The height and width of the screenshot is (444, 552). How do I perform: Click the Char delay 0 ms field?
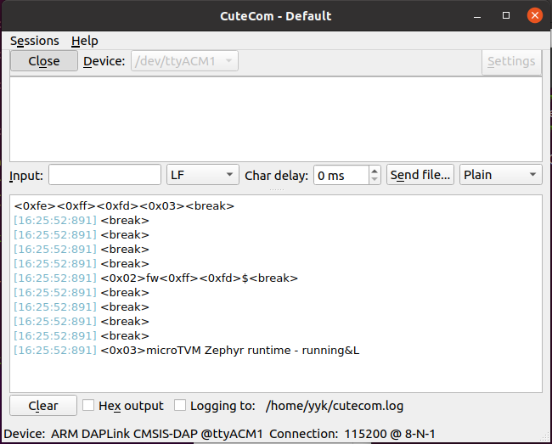(x=341, y=175)
